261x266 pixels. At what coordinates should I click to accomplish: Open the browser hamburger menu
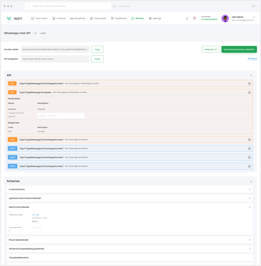[254, 6]
